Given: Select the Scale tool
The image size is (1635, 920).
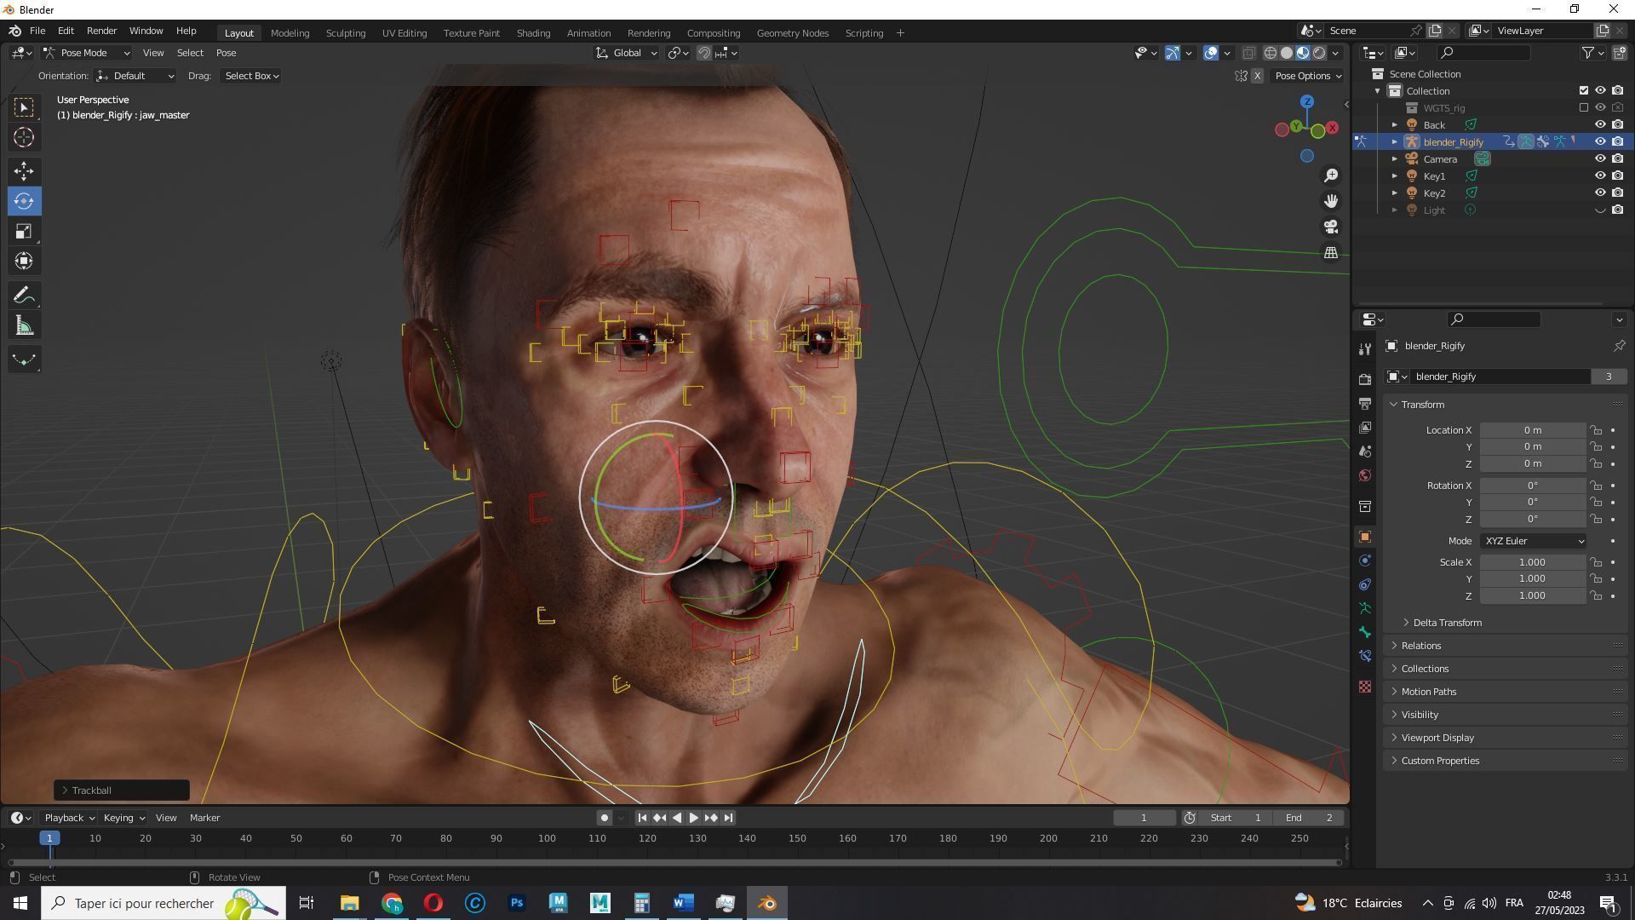Looking at the screenshot, I should coord(24,232).
